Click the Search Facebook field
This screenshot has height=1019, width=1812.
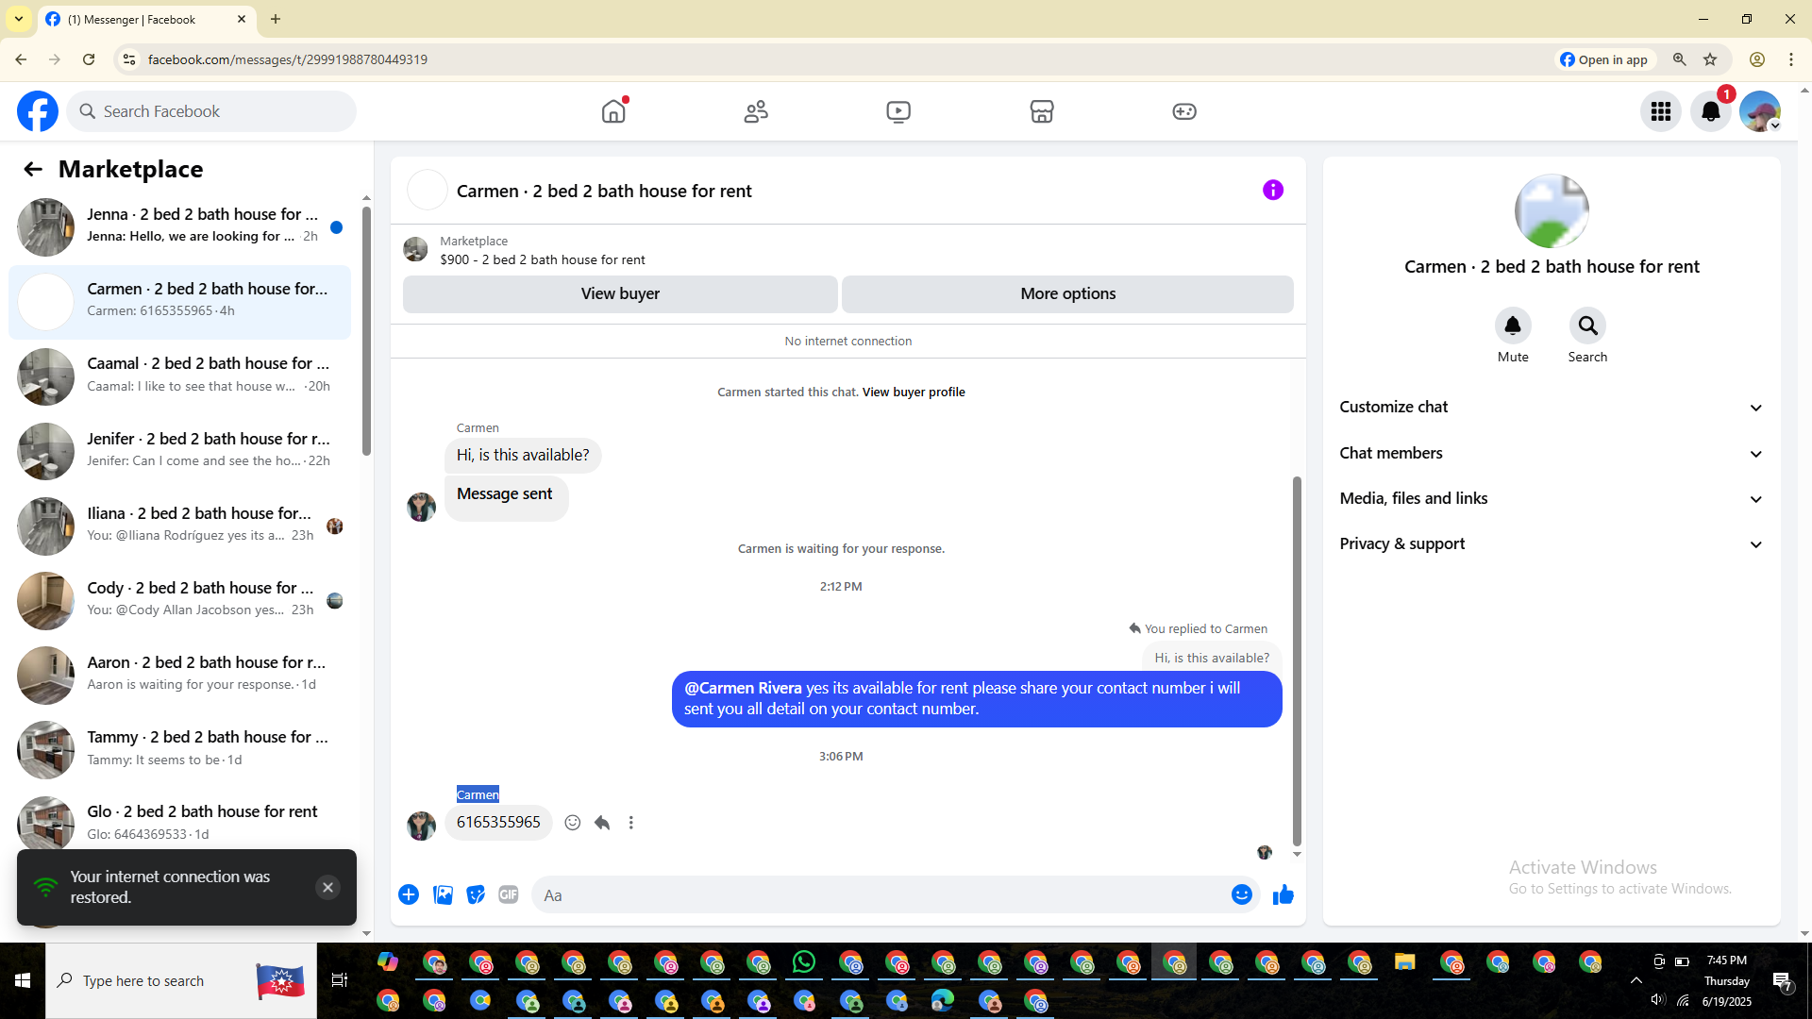tap(211, 111)
